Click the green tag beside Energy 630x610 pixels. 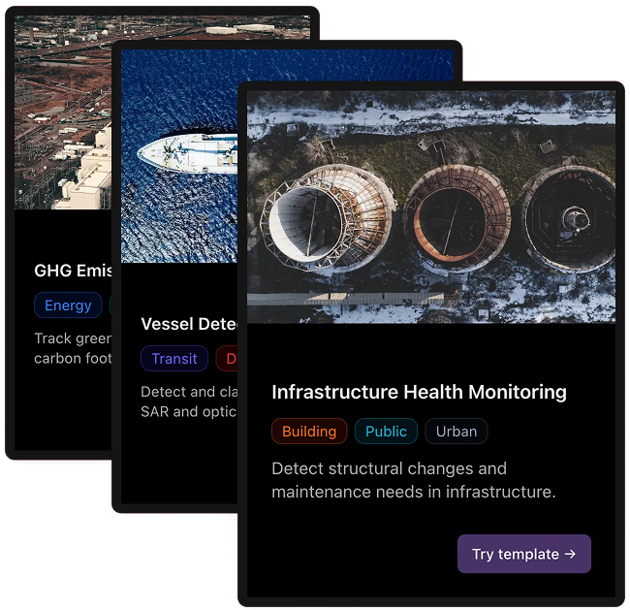(x=110, y=305)
